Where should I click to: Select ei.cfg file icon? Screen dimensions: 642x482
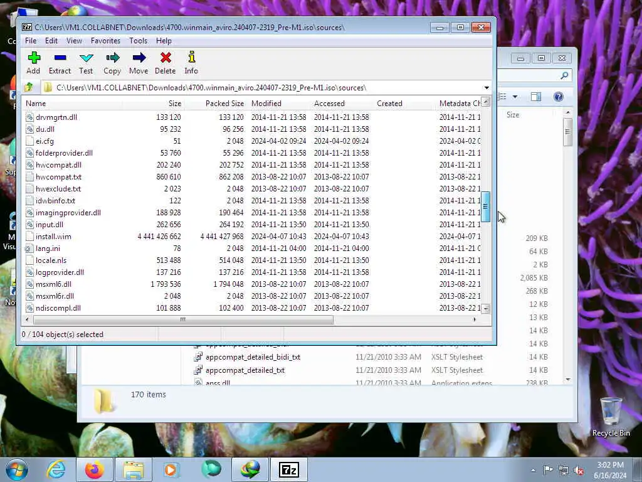coord(29,141)
